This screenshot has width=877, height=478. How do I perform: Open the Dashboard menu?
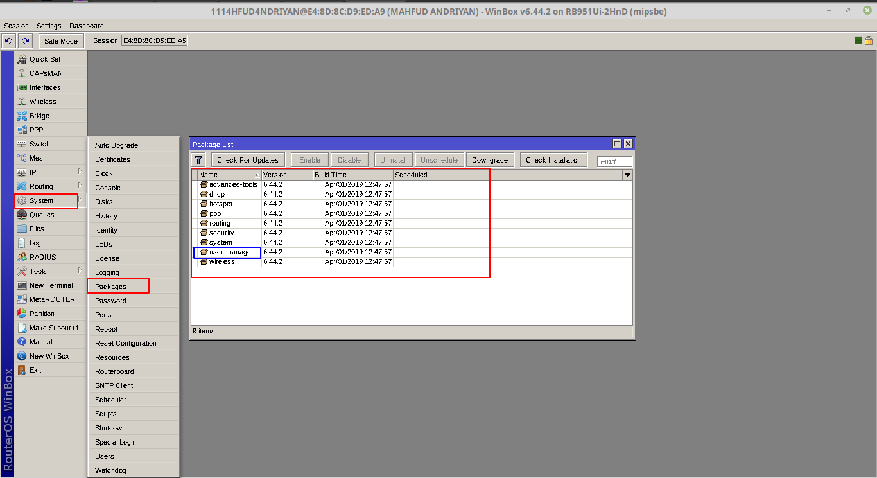(x=87, y=26)
